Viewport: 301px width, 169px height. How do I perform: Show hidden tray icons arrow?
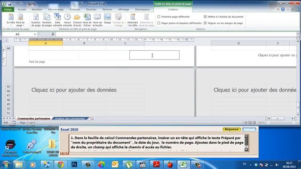tap(251, 165)
